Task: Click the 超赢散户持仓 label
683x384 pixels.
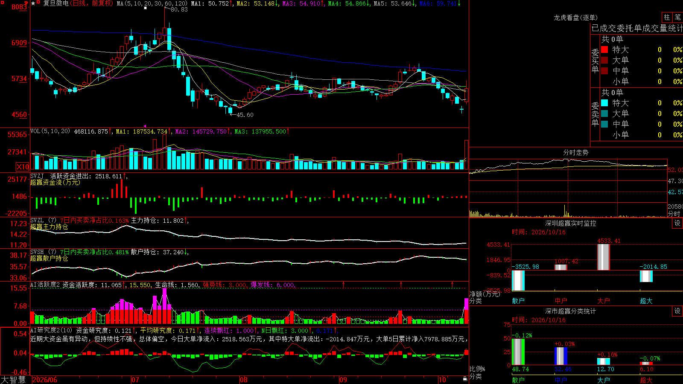Action: click(x=49, y=258)
